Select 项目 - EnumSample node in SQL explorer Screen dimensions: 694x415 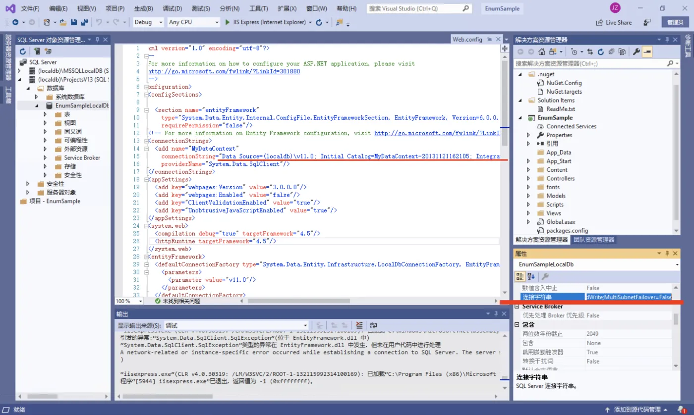coord(55,201)
